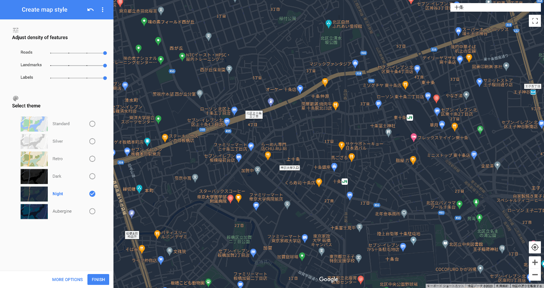Select the Aubergine theme radio button
This screenshot has height=288, width=544.
click(92, 211)
